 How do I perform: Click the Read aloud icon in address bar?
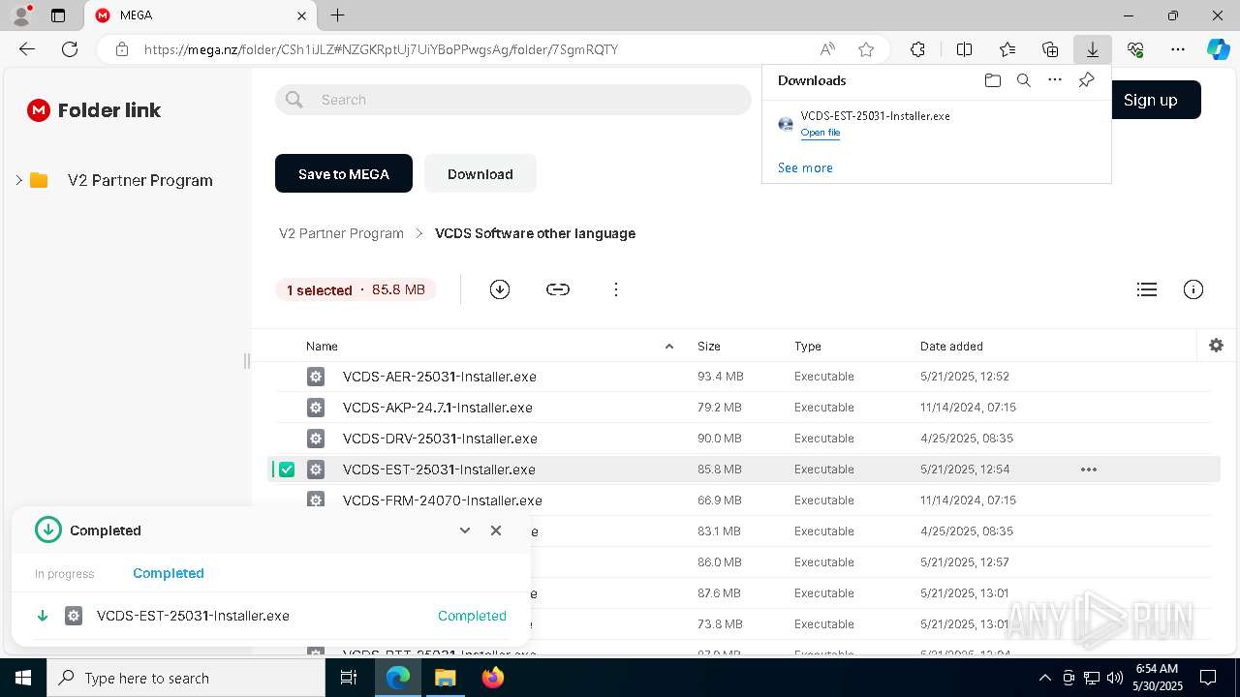point(827,49)
